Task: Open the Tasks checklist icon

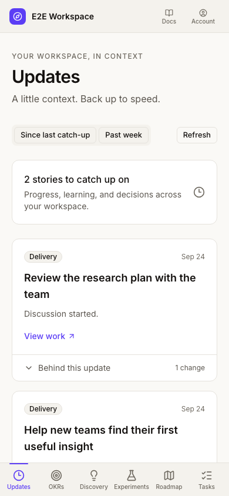Action: 207,475
